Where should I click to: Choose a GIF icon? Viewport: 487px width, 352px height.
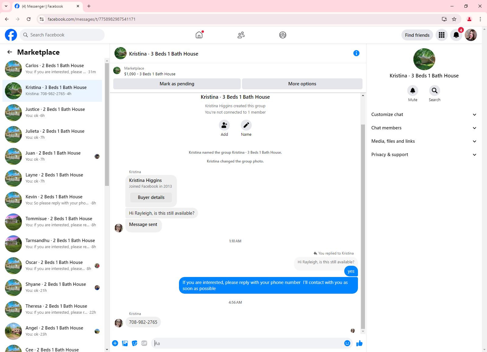coord(144,343)
